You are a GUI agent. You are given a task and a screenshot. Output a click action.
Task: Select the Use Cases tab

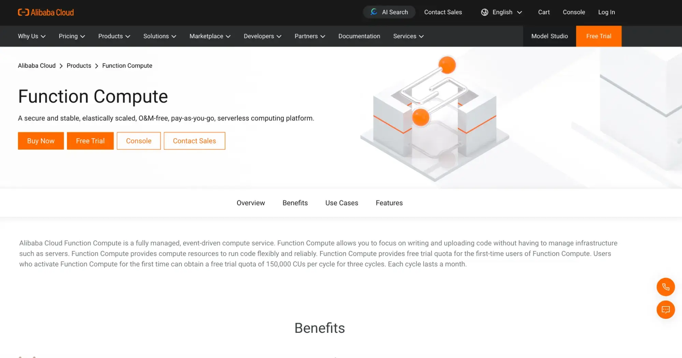coord(342,203)
